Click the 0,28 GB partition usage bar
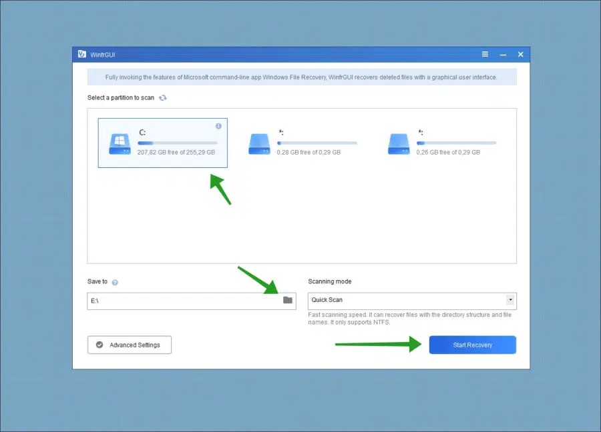Screen dimensions: 601x432 (x=317, y=143)
